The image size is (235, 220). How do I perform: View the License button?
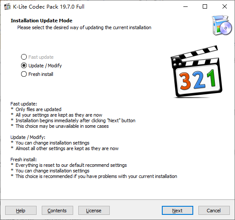point(94,211)
